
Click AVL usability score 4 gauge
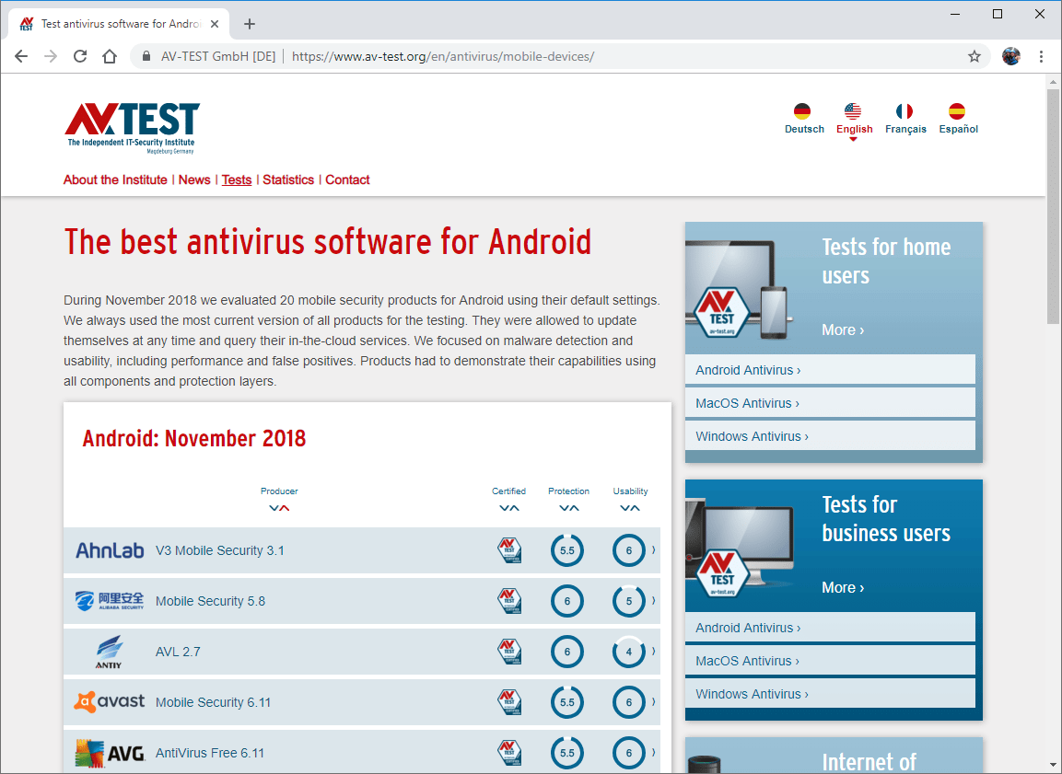coord(628,652)
